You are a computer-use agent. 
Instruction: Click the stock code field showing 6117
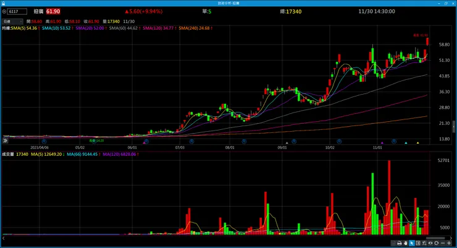pos(17,11)
